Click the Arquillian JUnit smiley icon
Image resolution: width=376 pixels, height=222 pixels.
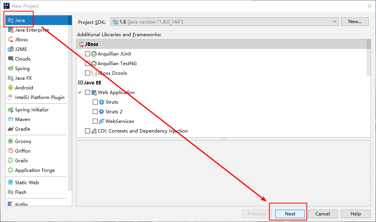94,54
